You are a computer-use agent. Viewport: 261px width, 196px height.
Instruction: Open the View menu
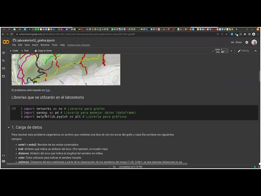[27, 45]
